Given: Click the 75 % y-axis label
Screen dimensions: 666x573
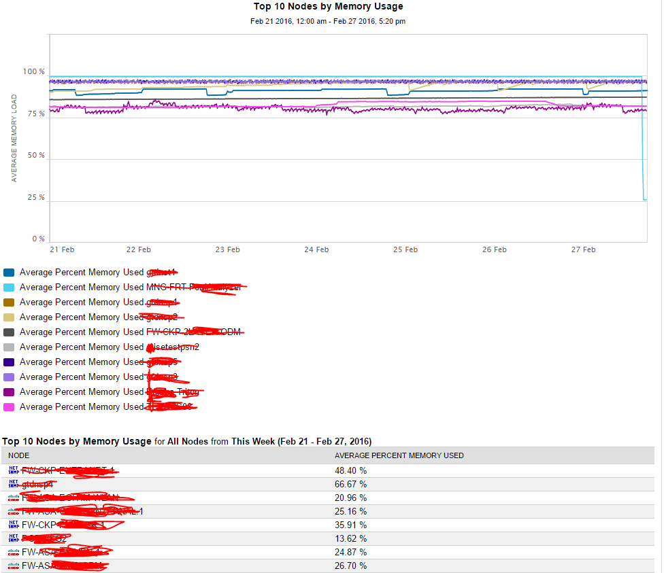Looking at the screenshot, I should pyautogui.click(x=36, y=114).
